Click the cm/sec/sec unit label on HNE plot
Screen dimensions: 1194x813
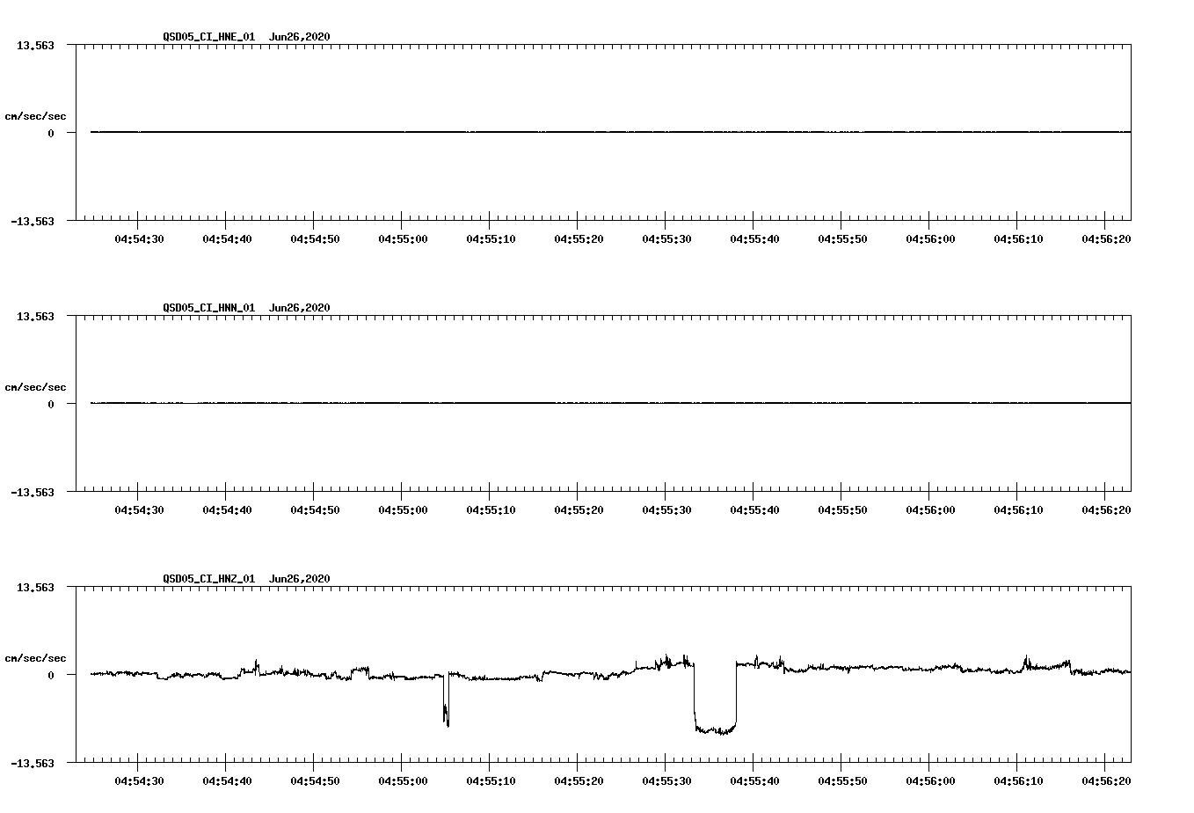point(35,116)
